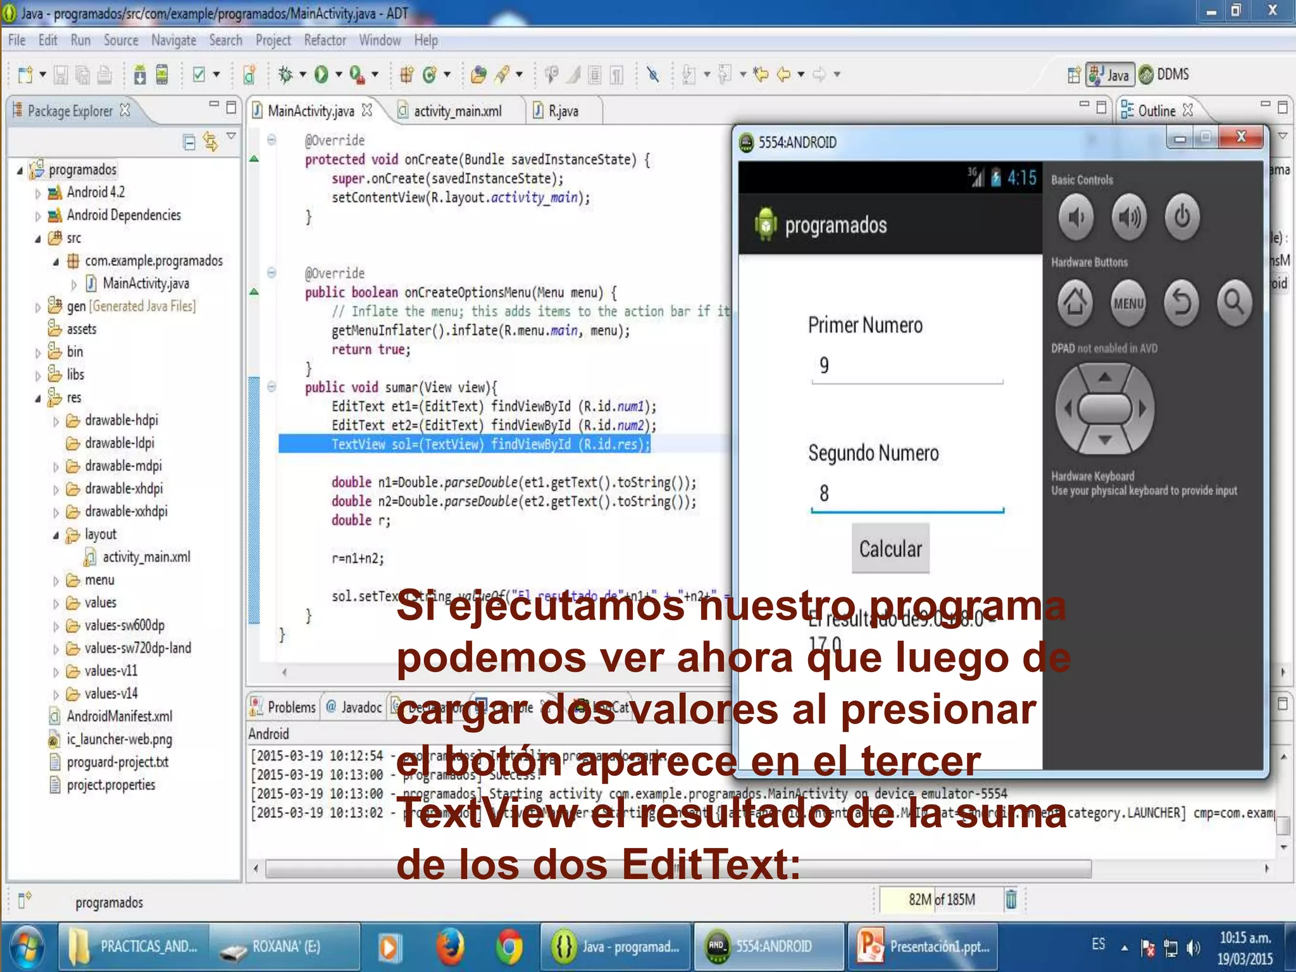Open the Android SDK Manager icon
The width and height of the screenshot is (1296, 972).
tap(140, 75)
